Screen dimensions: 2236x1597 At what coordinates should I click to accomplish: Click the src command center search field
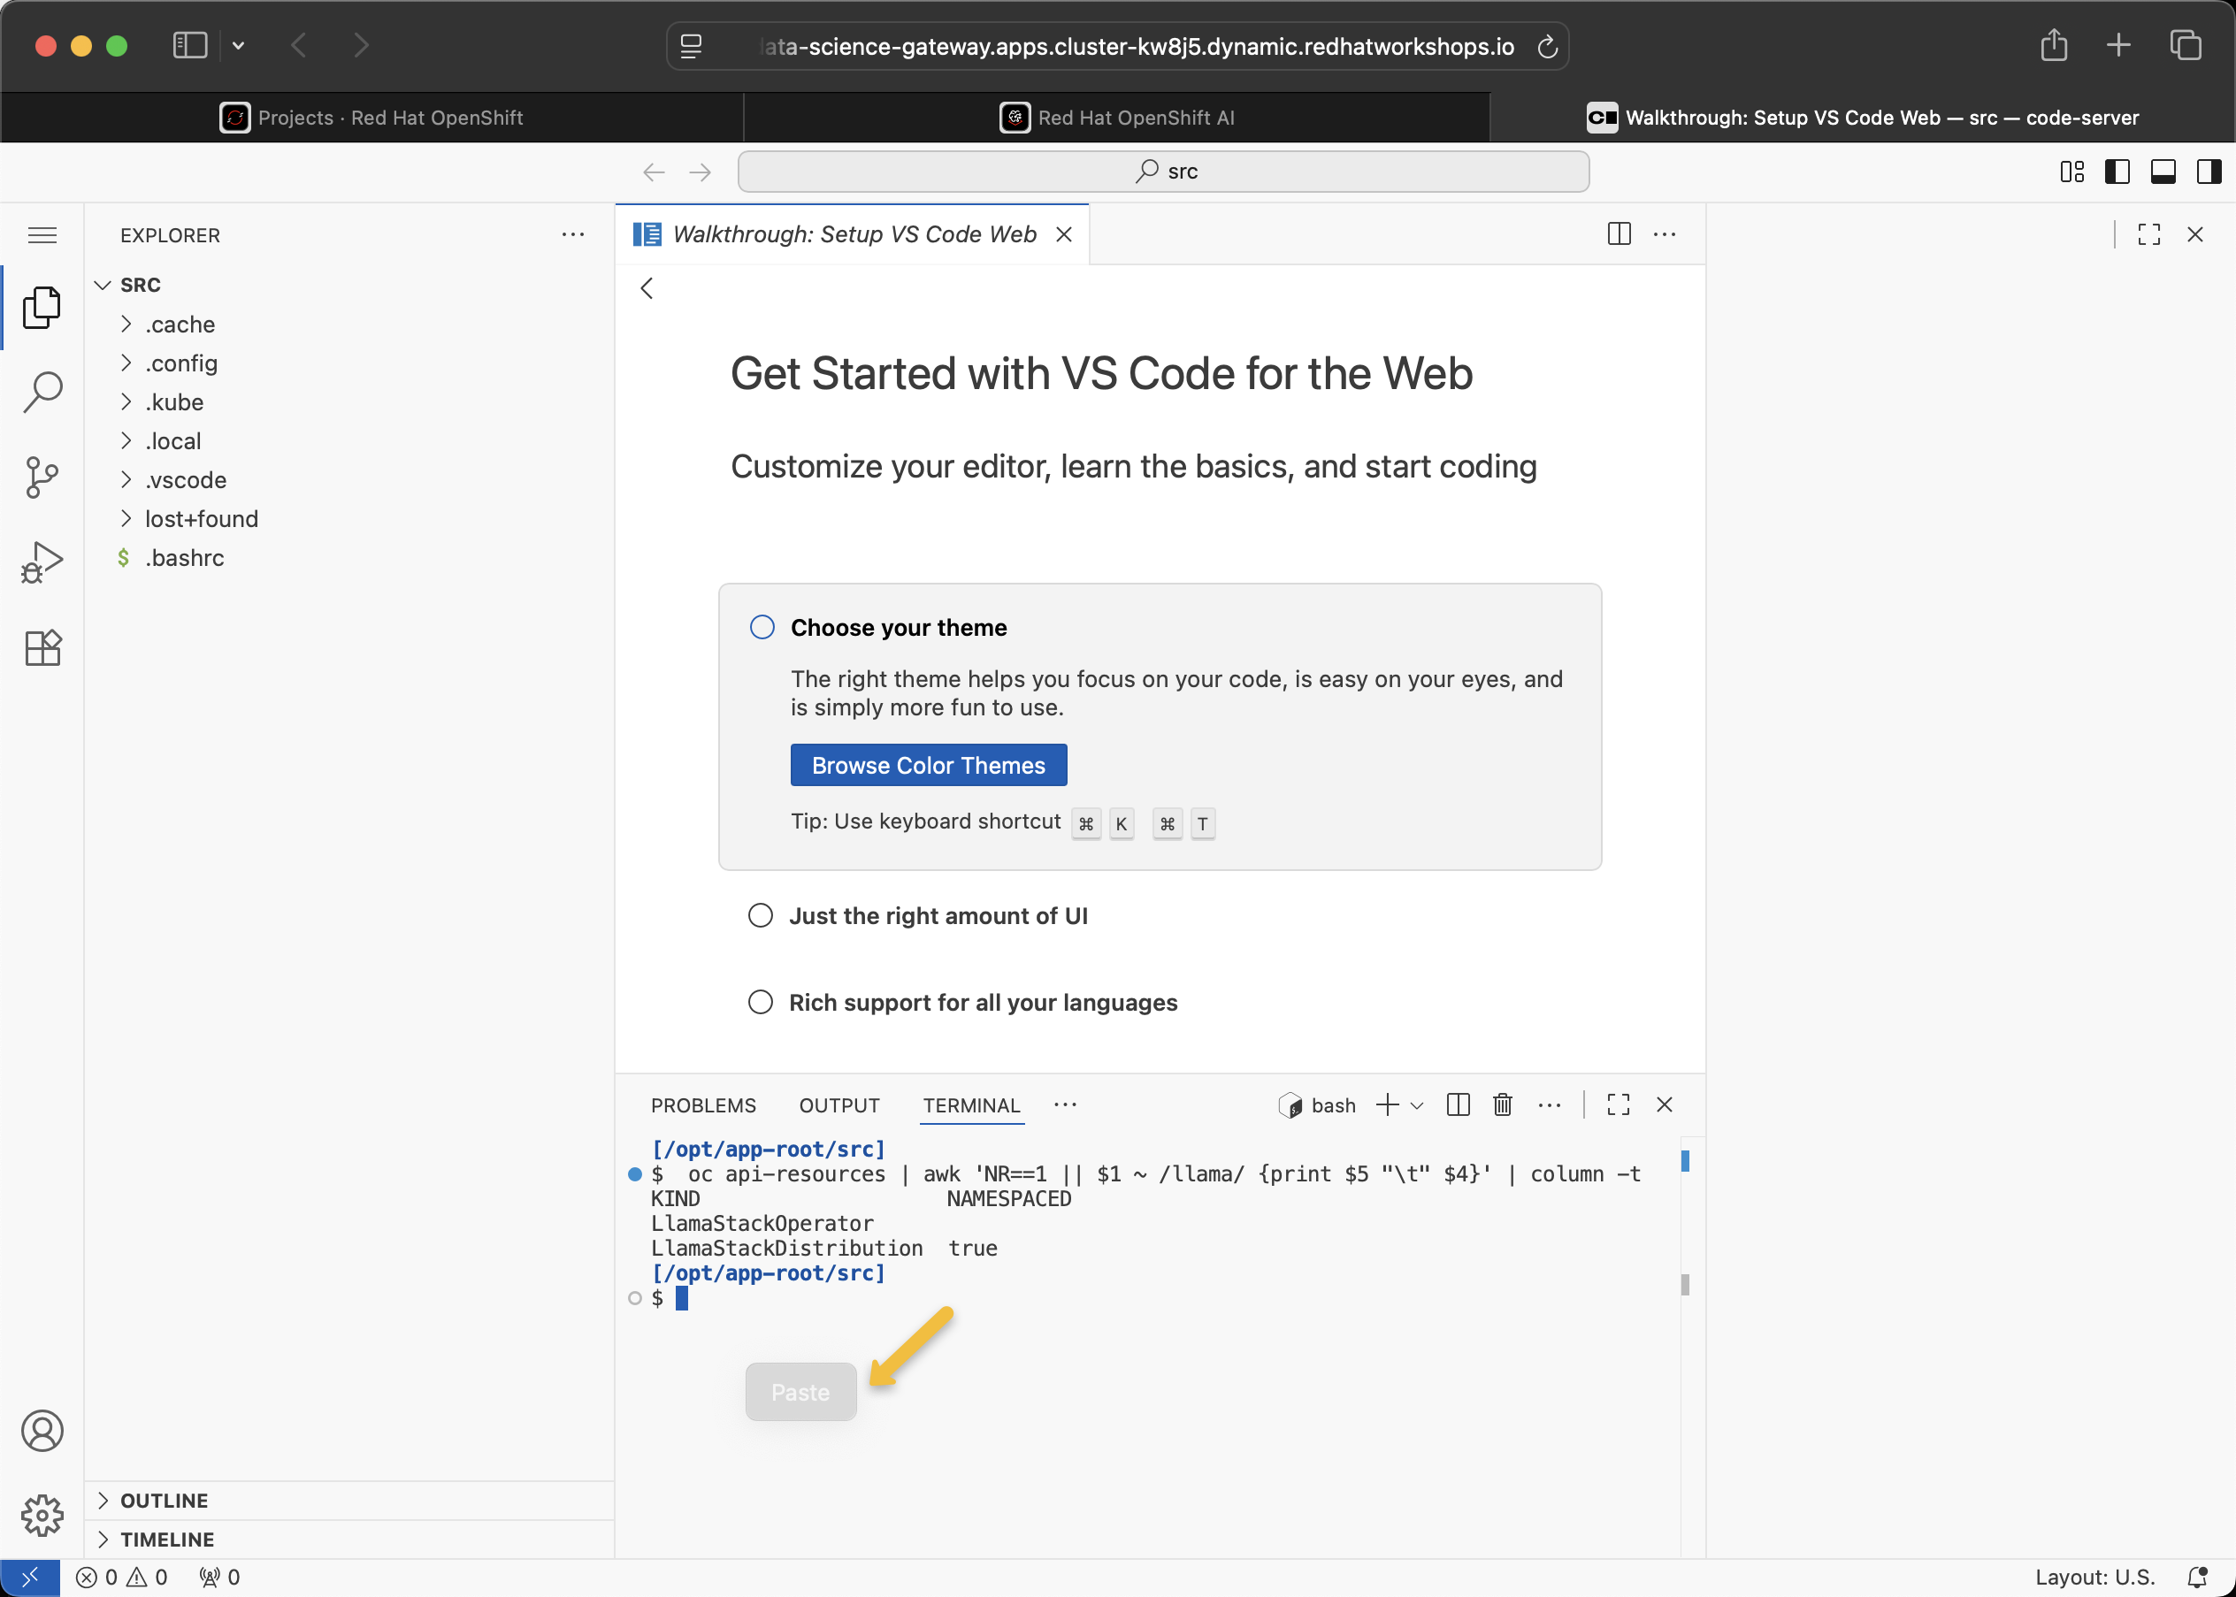point(1163,172)
